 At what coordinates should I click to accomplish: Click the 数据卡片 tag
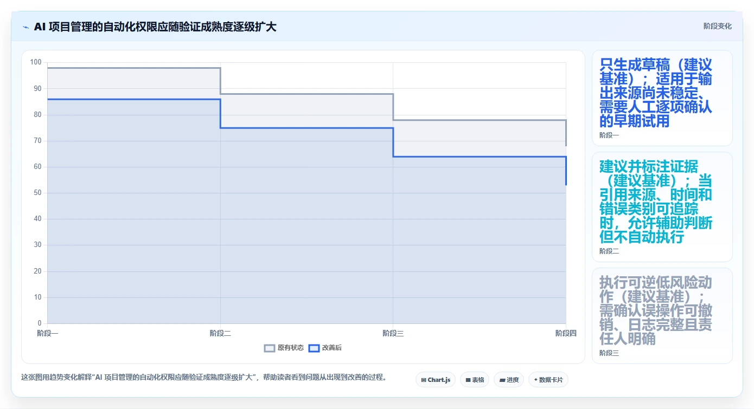click(548, 380)
